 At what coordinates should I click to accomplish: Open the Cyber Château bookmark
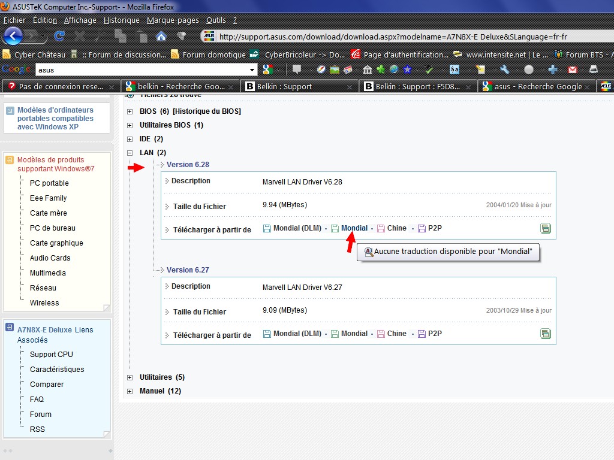(34, 55)
